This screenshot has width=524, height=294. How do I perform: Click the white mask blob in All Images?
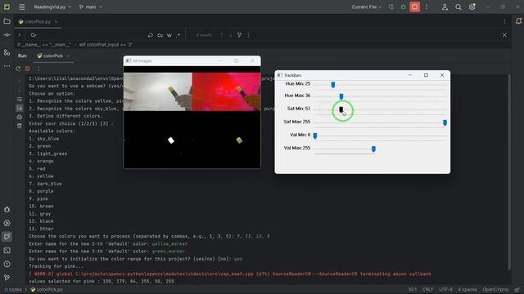pos(171,140)
